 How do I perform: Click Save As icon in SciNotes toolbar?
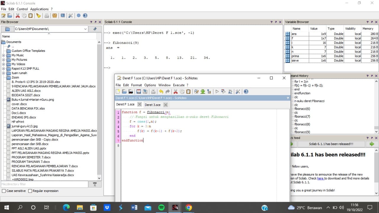tap(145, 92)
